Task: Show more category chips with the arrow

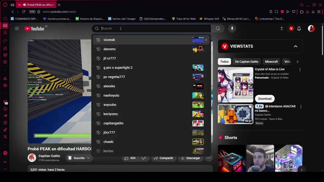Action: coord(297,61)
